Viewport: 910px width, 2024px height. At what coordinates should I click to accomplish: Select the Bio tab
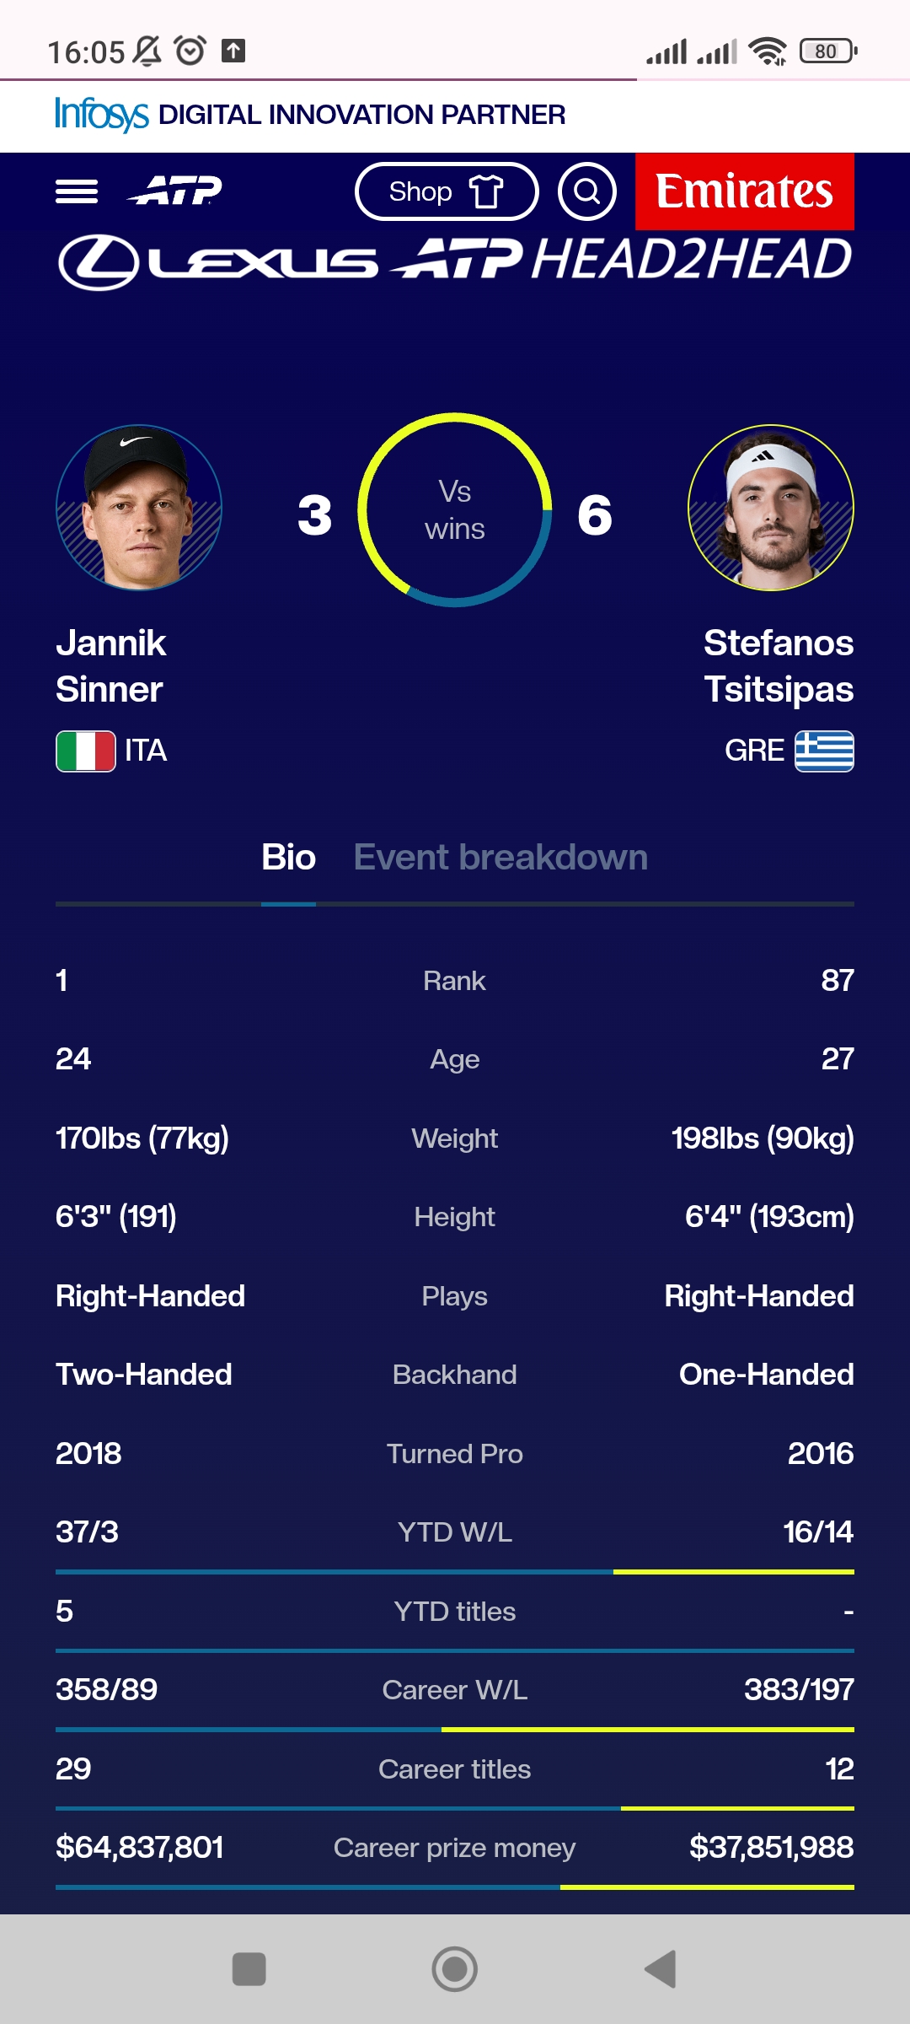[x=288, y=858]
